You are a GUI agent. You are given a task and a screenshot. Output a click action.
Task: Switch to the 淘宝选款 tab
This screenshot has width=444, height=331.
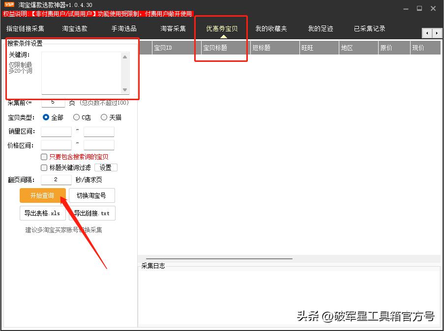(75, 29)
